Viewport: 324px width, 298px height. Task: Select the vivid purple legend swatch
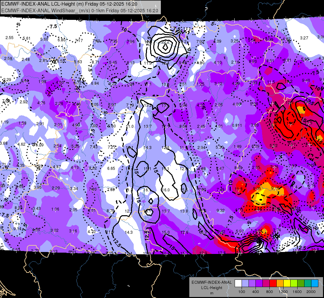(259, 283)
